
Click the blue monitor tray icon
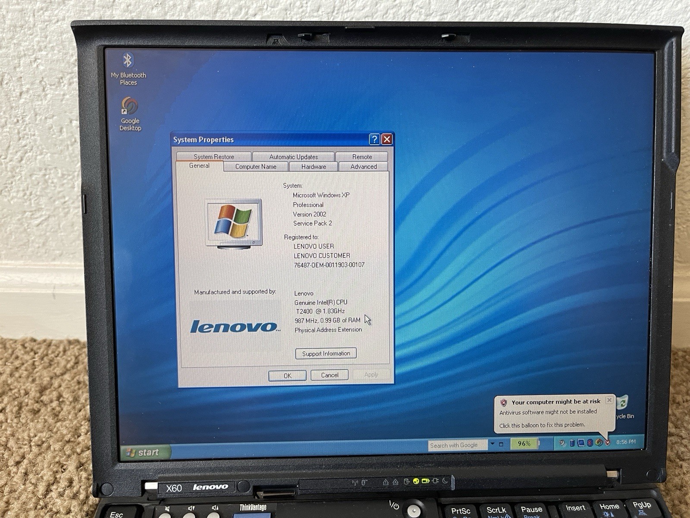581,442
